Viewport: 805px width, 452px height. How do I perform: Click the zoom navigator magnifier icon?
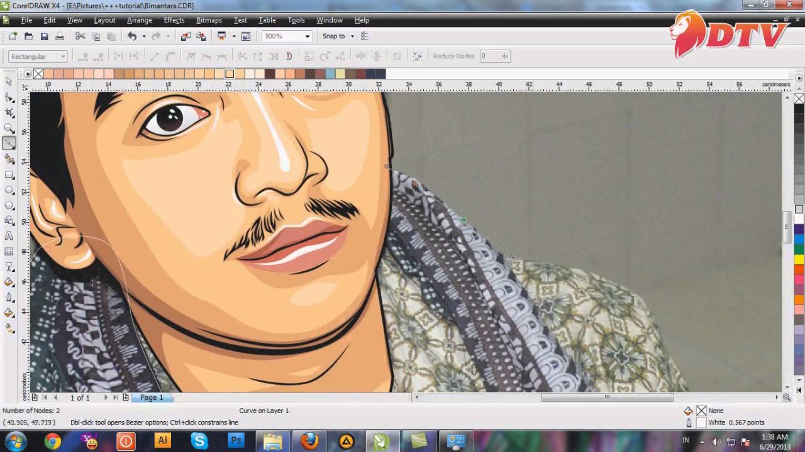[786, 397]
